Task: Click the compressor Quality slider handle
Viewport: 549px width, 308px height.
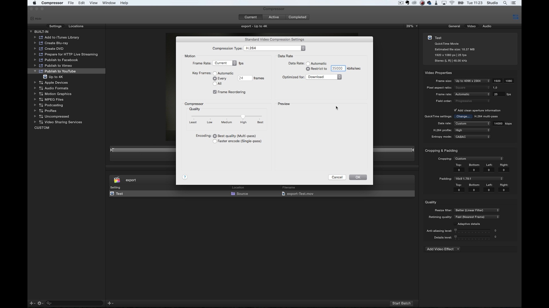Action: click(243, 116)
